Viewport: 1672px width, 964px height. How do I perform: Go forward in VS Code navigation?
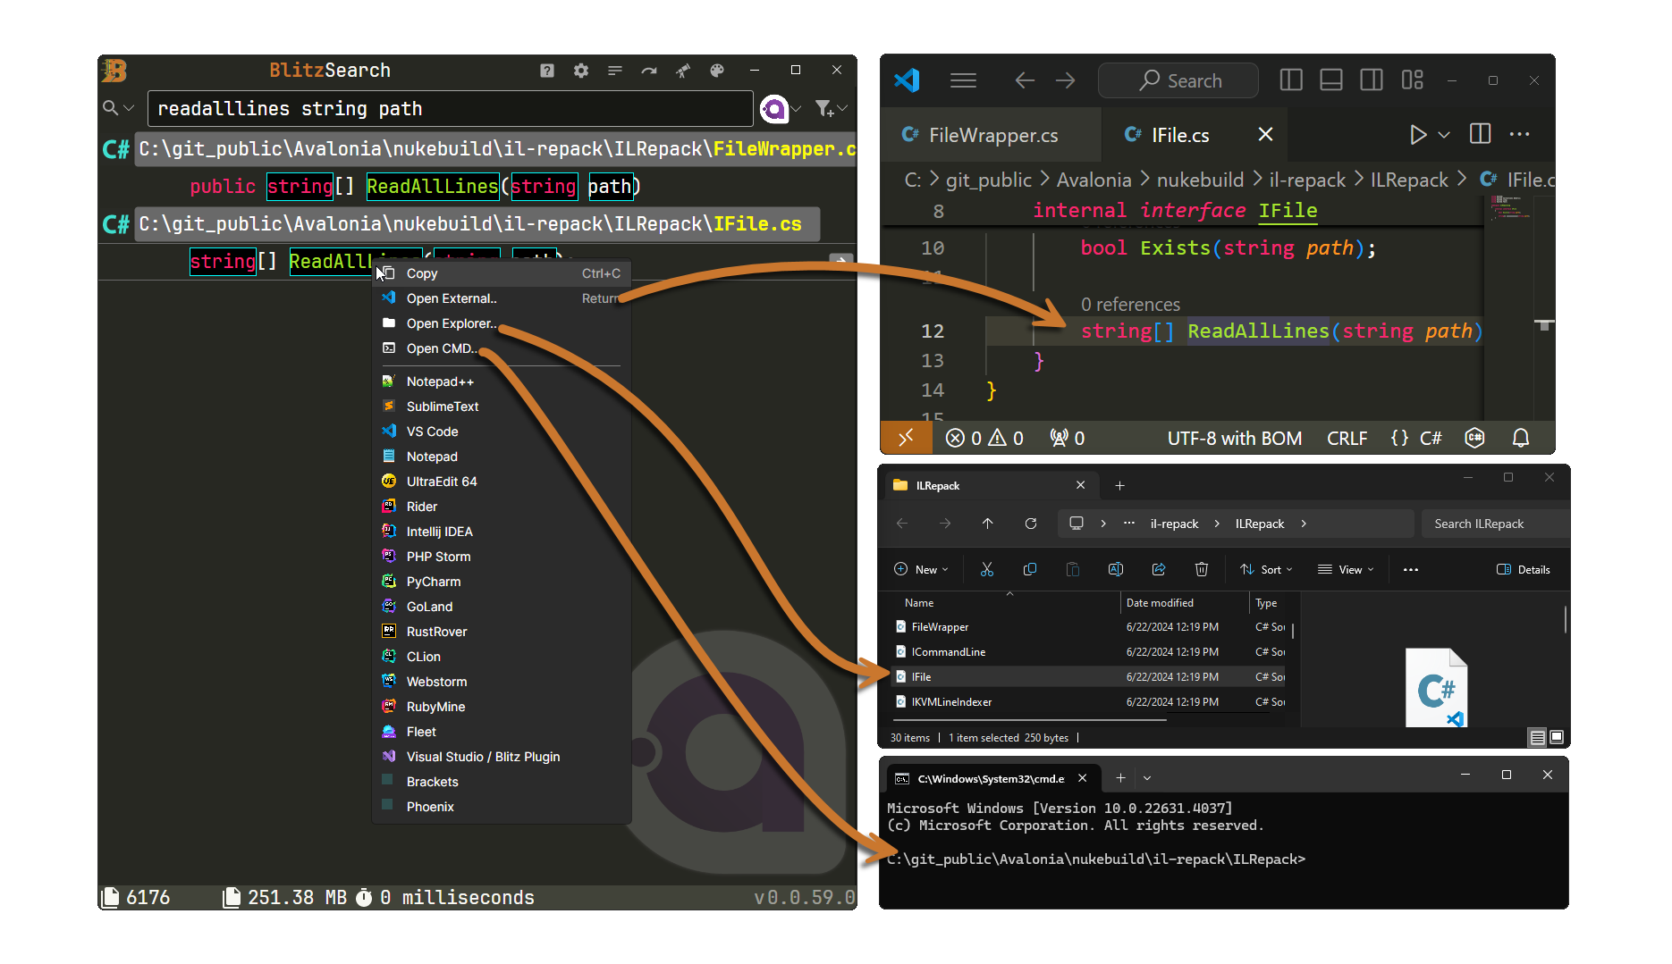click(x=1065, y=80)
